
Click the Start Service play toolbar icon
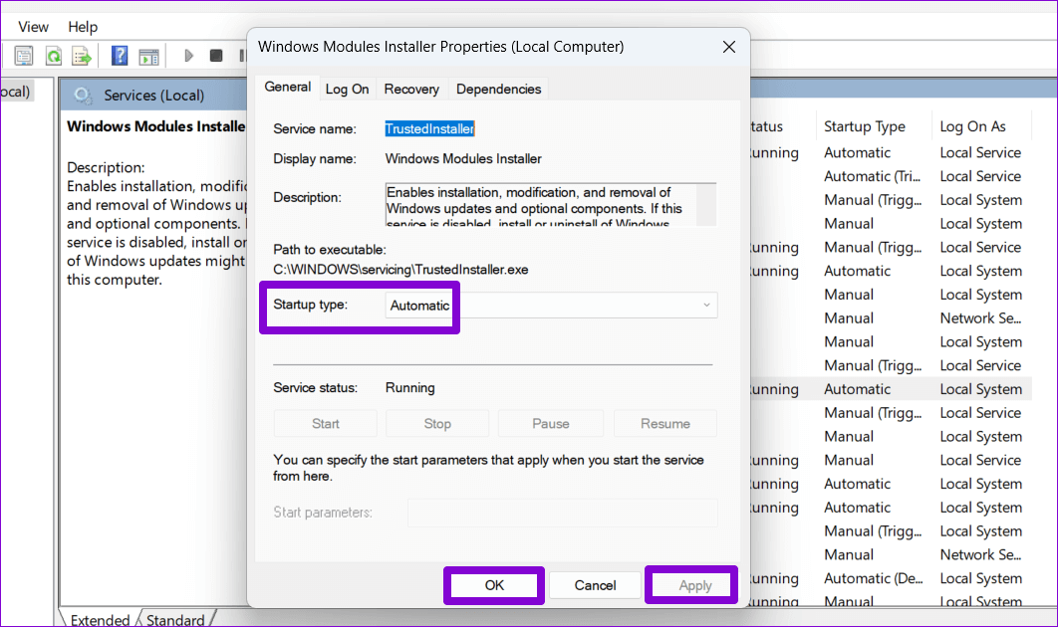189,56
